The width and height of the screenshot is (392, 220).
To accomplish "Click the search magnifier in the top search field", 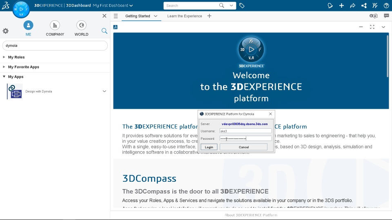I will tap(221, 5).
